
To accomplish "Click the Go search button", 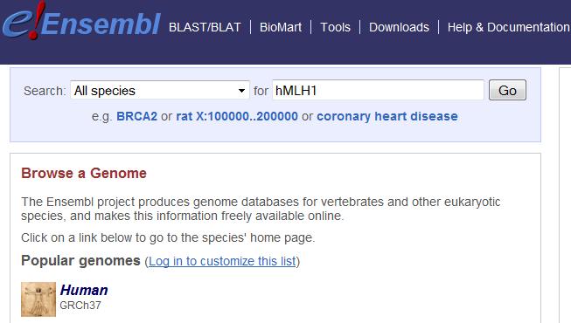I will tap(507, 90).
